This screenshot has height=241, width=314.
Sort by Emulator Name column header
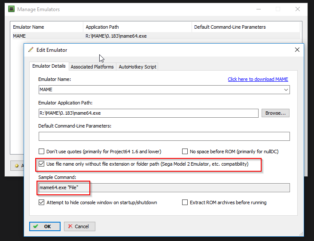click(x=47, y=27)
